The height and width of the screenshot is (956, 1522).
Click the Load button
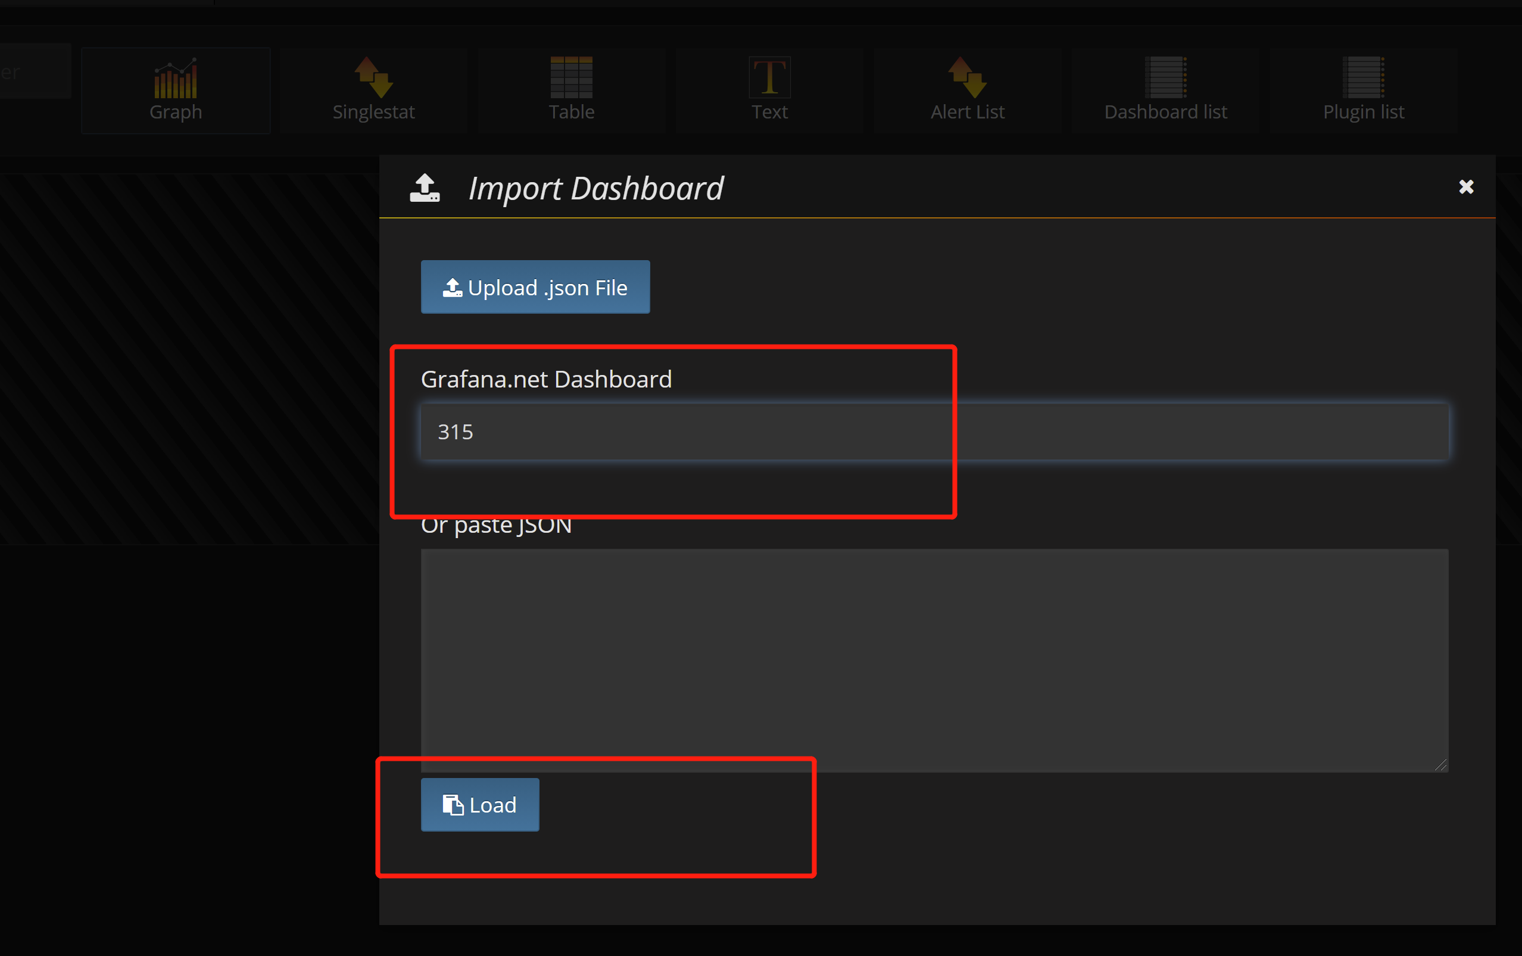[480, 804]
